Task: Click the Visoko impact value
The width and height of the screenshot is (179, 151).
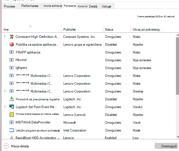Action: tap(138, 107)
